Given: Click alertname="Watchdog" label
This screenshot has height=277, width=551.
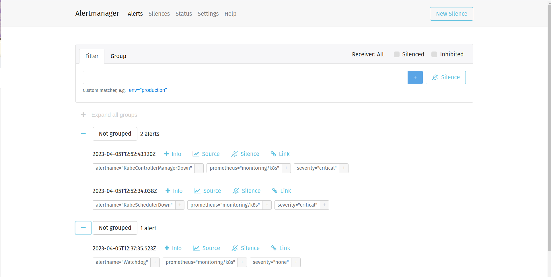Looking at the screenshot, I should pos(122,262).
